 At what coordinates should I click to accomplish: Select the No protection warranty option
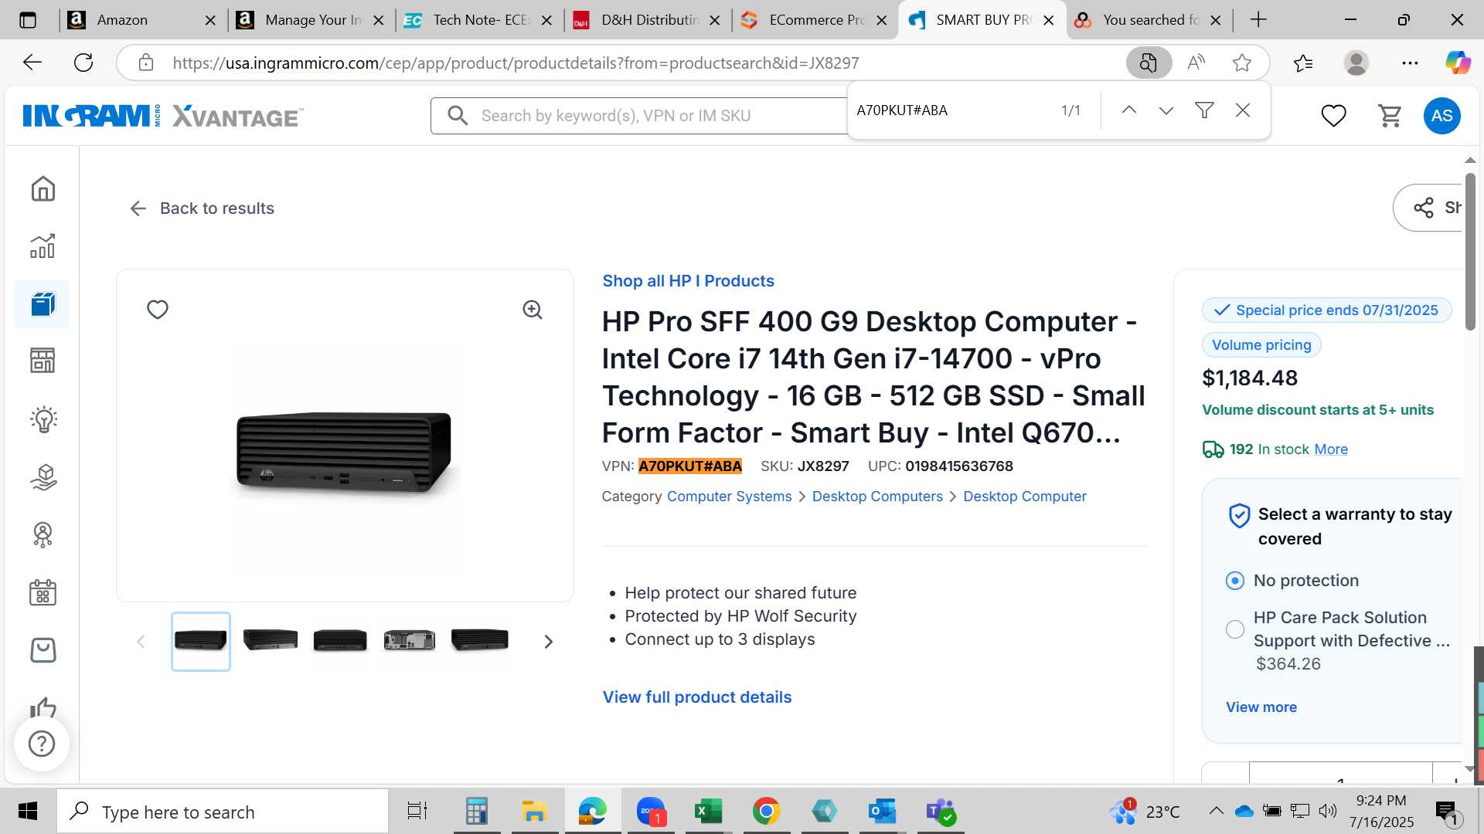tap(1235, 581)
